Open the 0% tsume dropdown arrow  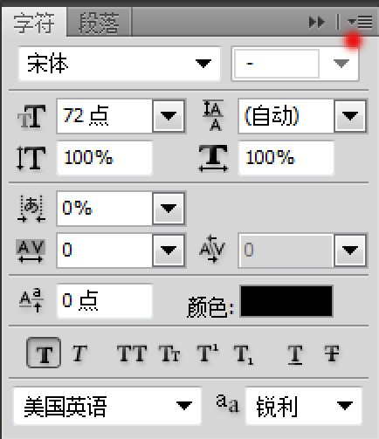pyautogui.click(x=169, y=208)
